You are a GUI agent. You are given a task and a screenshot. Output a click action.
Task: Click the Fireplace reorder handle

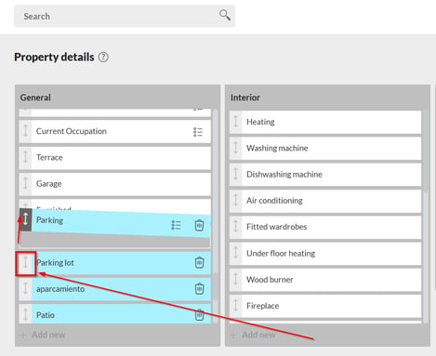coord(236,306)
